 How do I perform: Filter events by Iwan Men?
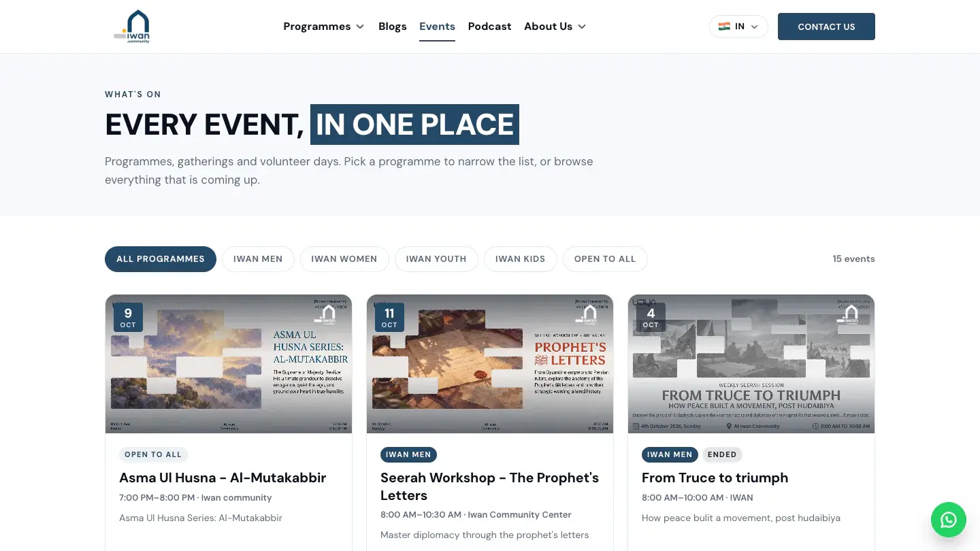click(x=258, y=259)
